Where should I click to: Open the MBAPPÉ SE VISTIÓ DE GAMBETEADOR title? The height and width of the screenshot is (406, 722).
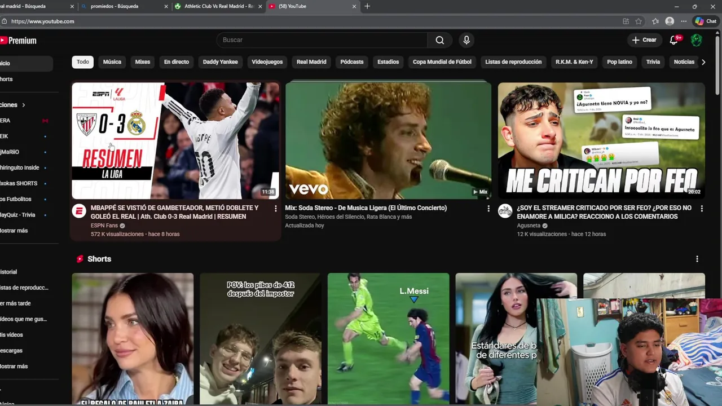(x=174, y=212)
